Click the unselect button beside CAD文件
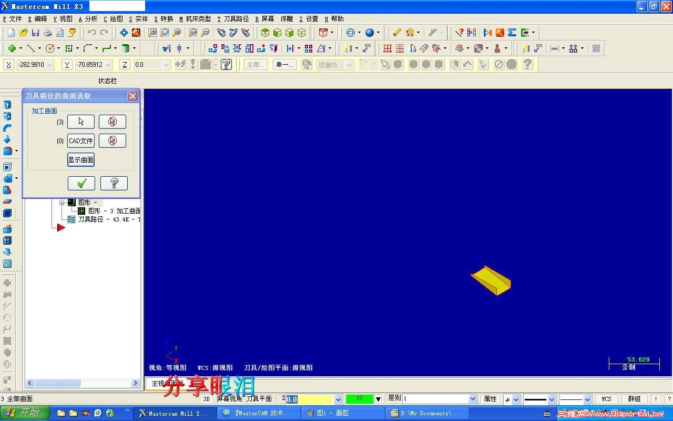 coord(113,141)
